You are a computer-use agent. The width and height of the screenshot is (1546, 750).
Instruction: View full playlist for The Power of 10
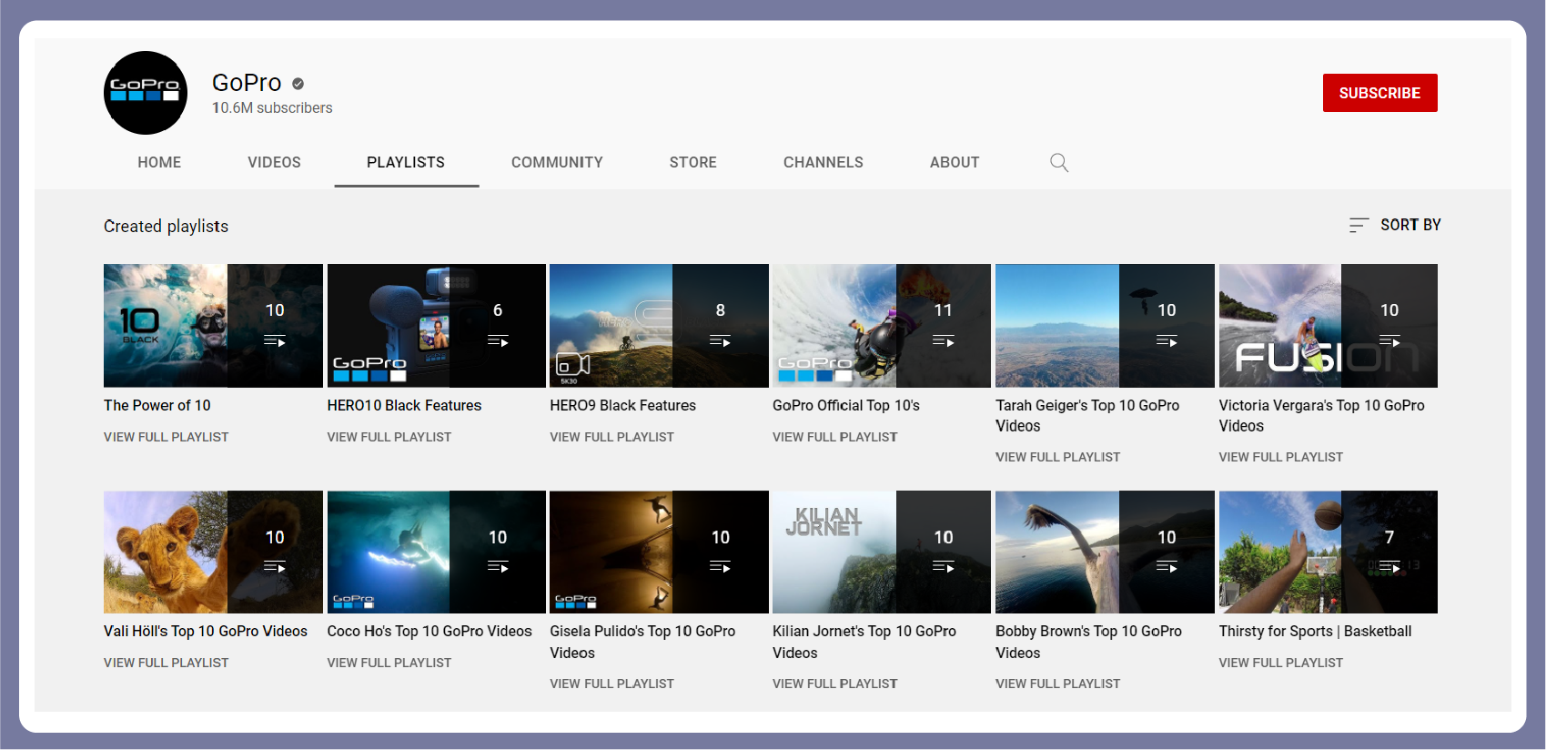(167, 437)
